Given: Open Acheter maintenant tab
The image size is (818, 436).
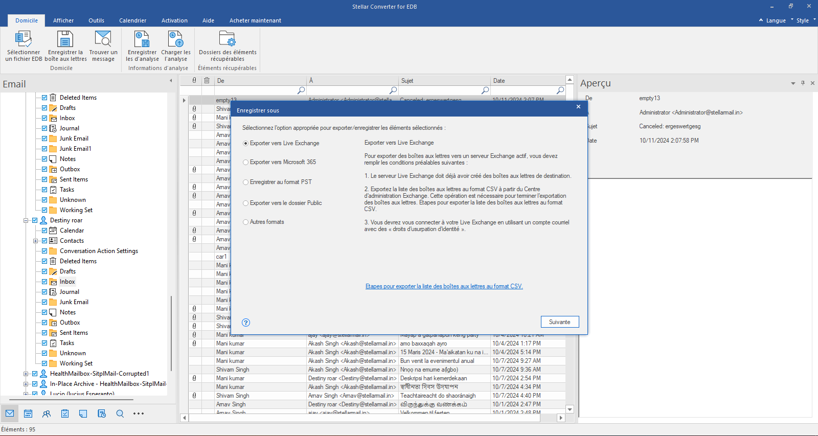Looking at the screenshot, I should [x=255, y=20].
